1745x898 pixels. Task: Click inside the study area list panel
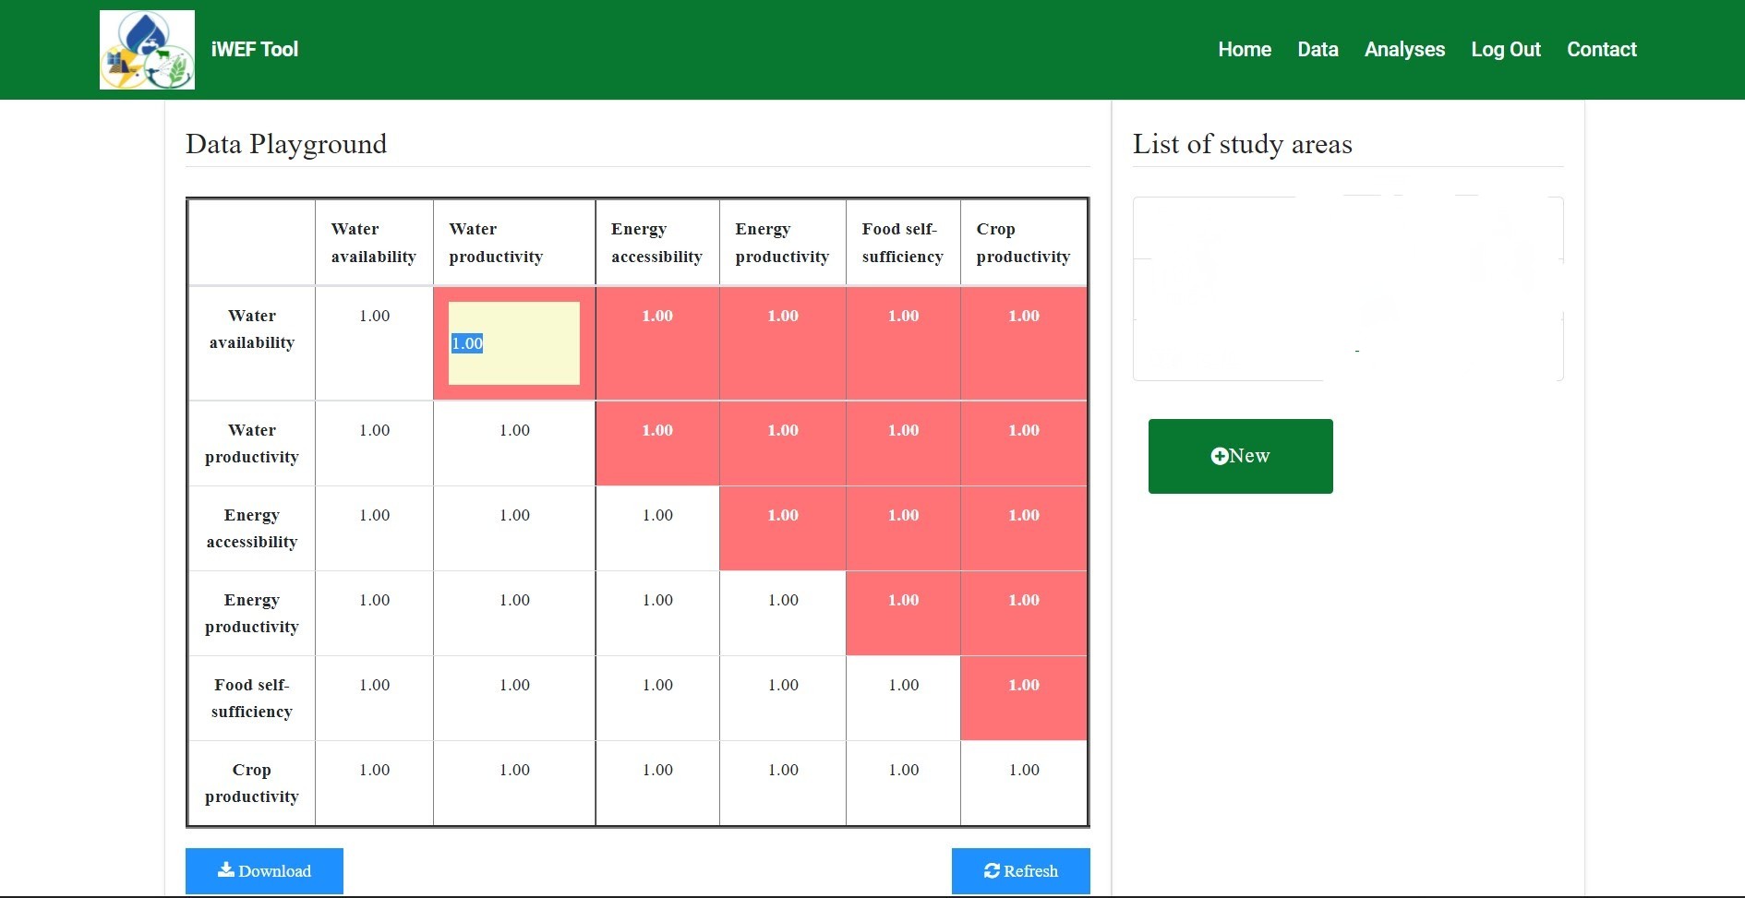(1347, 288)
